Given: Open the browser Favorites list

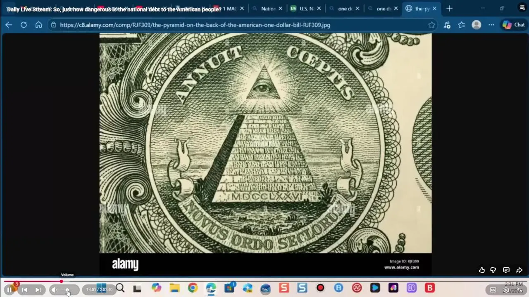Looking at the screenshot, I should (x=462, y=25).
